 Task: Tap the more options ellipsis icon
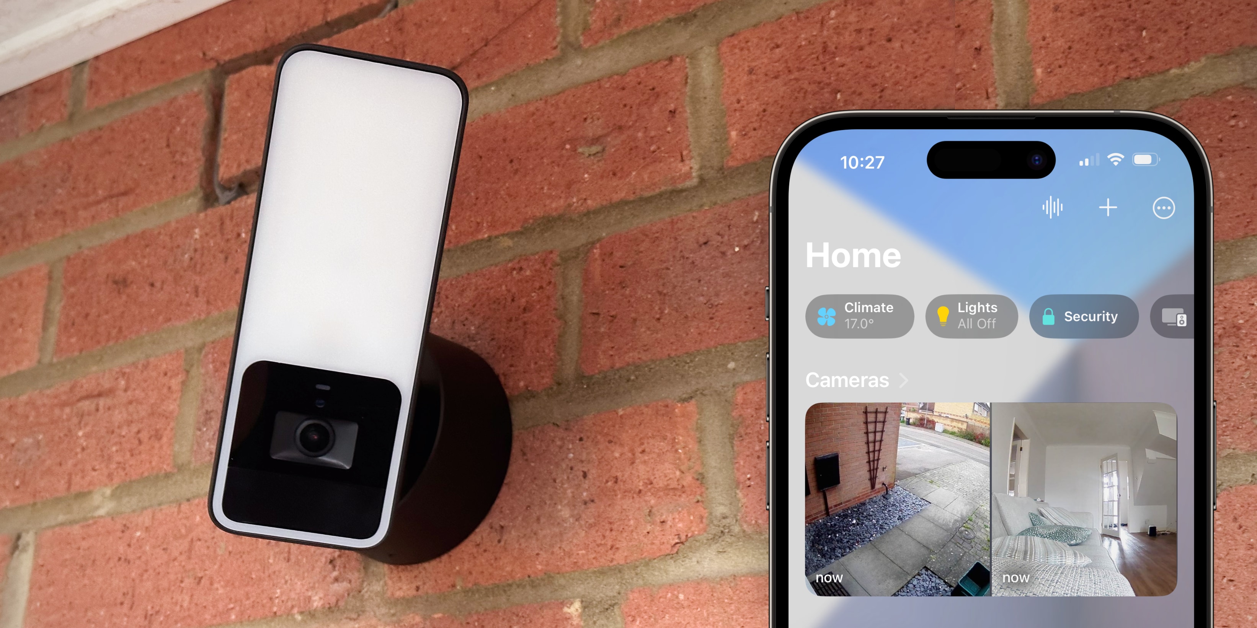(x=1163, y=206)
